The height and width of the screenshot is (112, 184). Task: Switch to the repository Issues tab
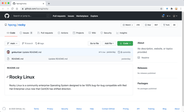coord(26,33)
